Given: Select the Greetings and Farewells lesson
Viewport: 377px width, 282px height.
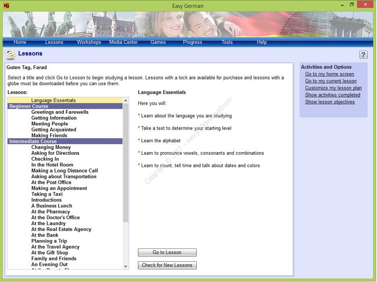Looking at the screenshot, I should coord(60,112).
